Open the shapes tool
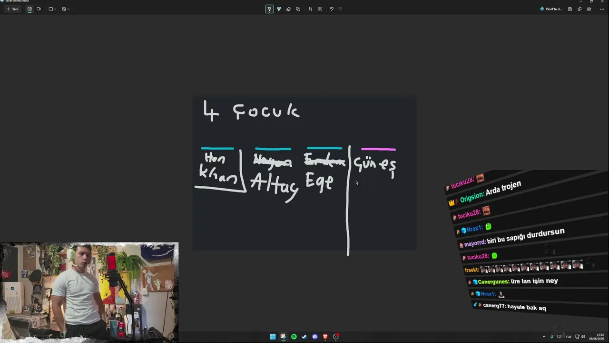 click(298, 9)
